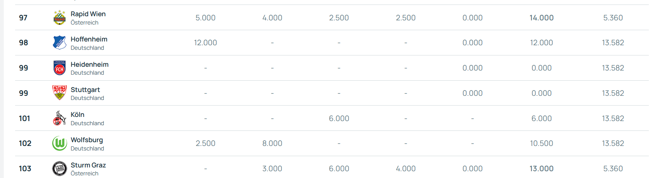Viewport: 656px width, 178px height.
Task: Open the Sturm Graz team link
Action: coord(88,165)
